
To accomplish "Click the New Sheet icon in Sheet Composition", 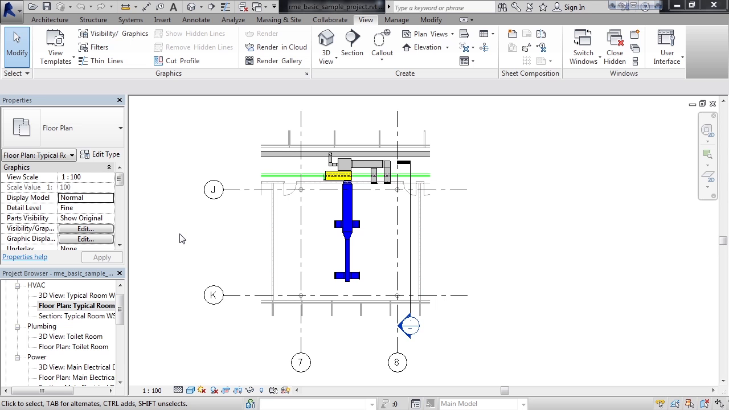I will (512, 34).
